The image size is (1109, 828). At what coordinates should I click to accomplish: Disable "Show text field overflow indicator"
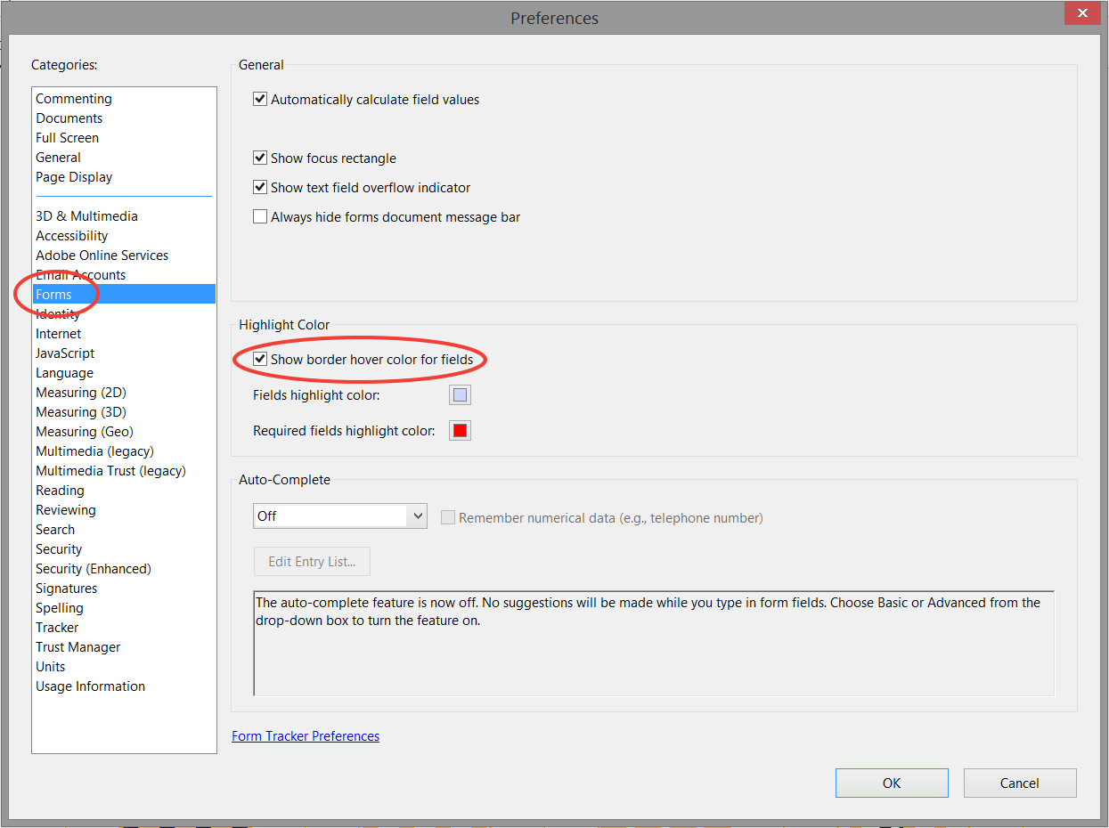point(259,187)
